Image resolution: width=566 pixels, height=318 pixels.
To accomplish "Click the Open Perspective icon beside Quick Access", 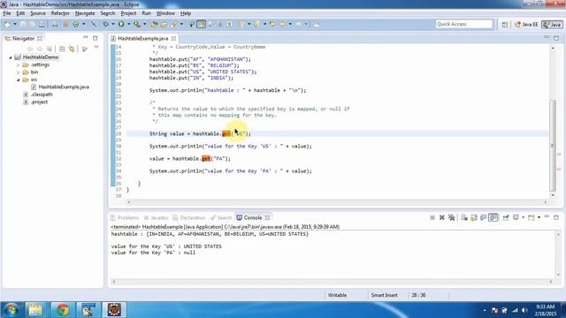I will pos(505,24).
